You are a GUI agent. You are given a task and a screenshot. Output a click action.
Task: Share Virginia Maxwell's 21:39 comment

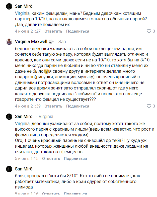tap(78, 106)
